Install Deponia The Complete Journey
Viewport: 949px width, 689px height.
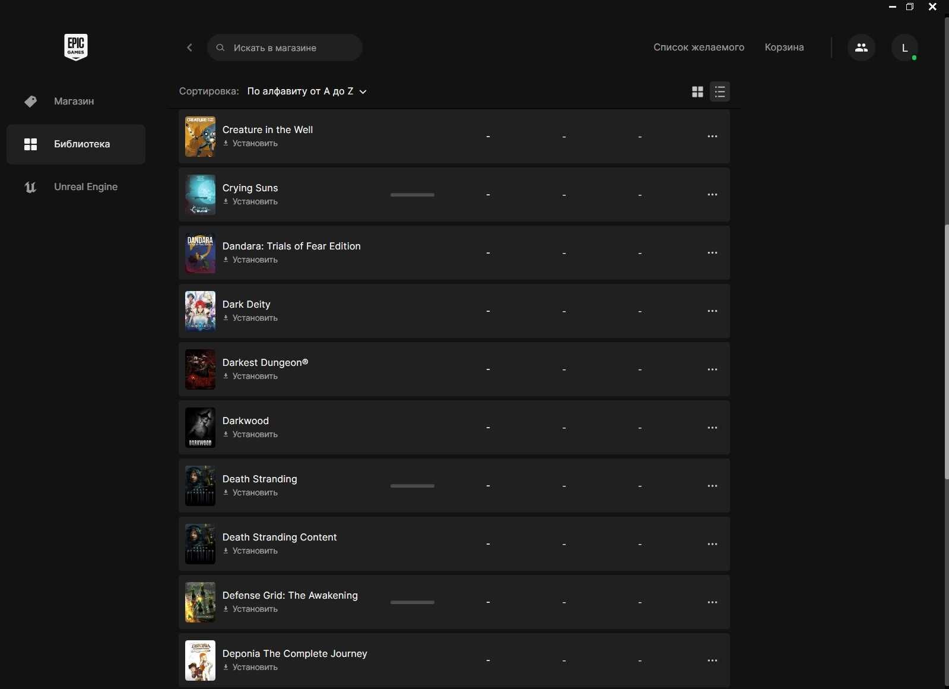pos(250,668)
